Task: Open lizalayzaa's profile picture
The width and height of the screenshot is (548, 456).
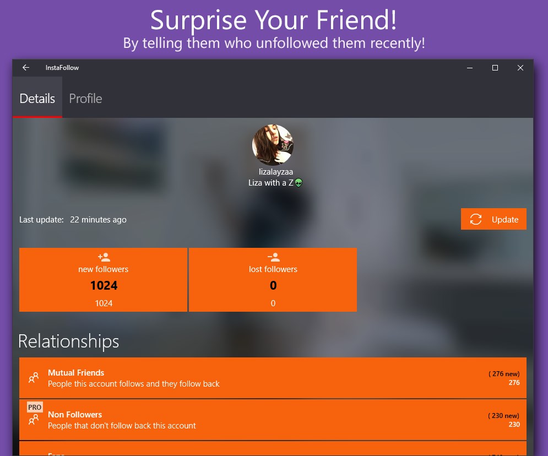Action: point(273,145)
